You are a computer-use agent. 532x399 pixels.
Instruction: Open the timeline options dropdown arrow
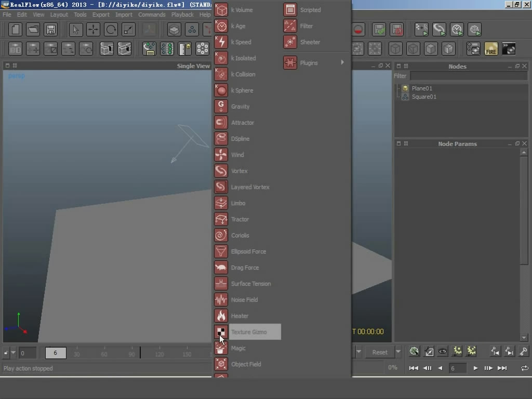pos(13,353)
